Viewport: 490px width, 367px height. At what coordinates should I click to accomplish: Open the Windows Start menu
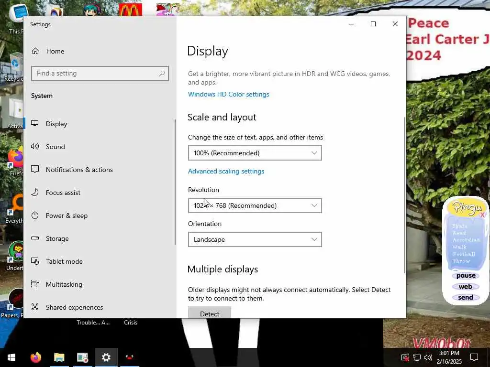click(x=11, y=357)
